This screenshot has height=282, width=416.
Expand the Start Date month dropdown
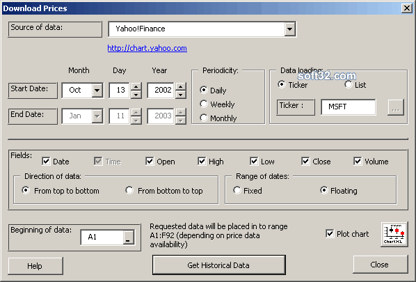[x=97, y=90]
